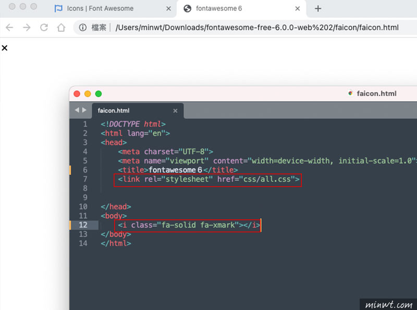Click the meta name="viewport" line
Screen dimensions: 417x310
(x=267, y=160)
